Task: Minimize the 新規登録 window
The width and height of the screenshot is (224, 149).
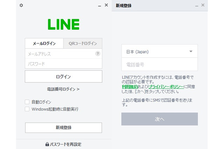Action: 196,6
